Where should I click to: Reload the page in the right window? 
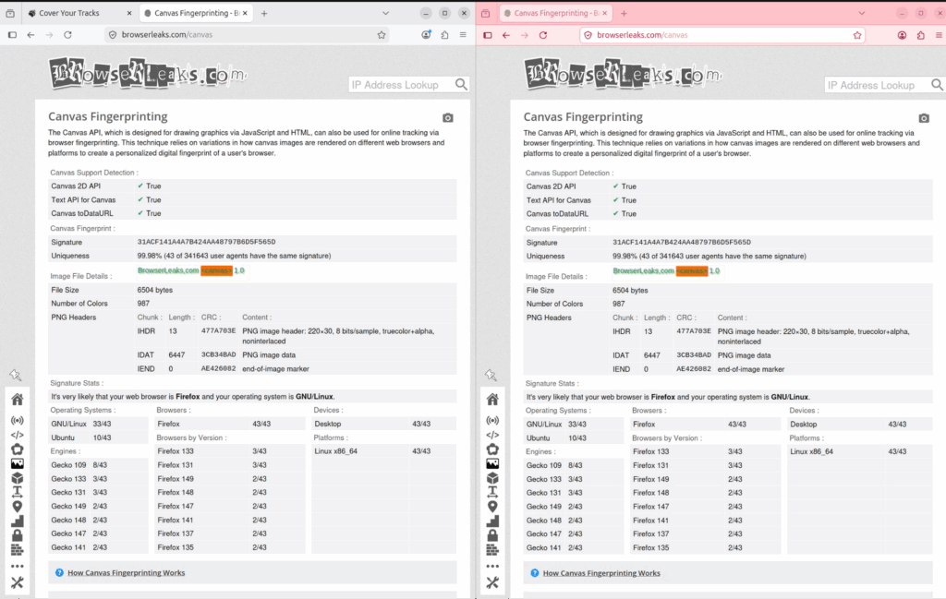543,35
